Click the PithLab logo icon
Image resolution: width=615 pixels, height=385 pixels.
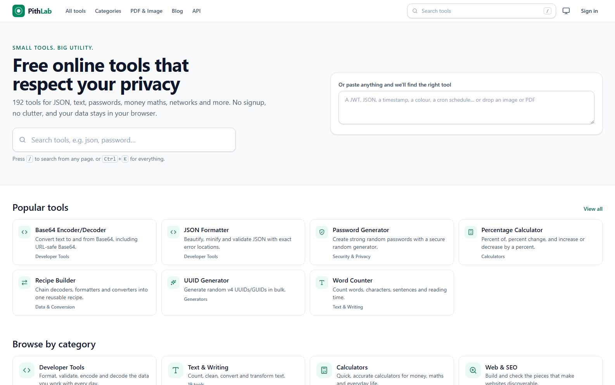(x=19, y=11)
